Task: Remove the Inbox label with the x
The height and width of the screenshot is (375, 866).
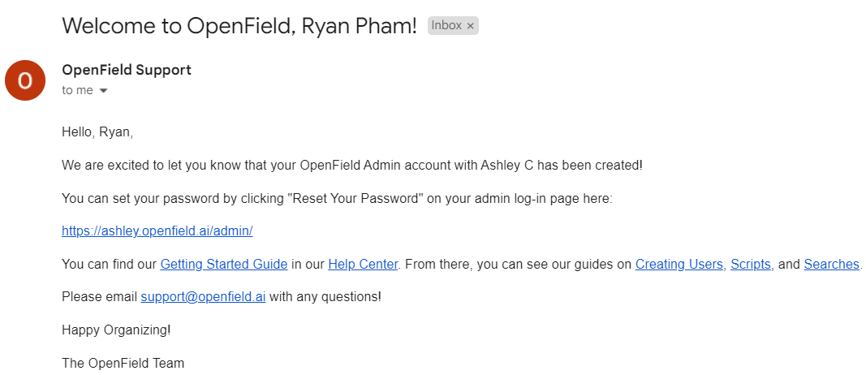Action: pyautogui.click(x=471, y=26)
